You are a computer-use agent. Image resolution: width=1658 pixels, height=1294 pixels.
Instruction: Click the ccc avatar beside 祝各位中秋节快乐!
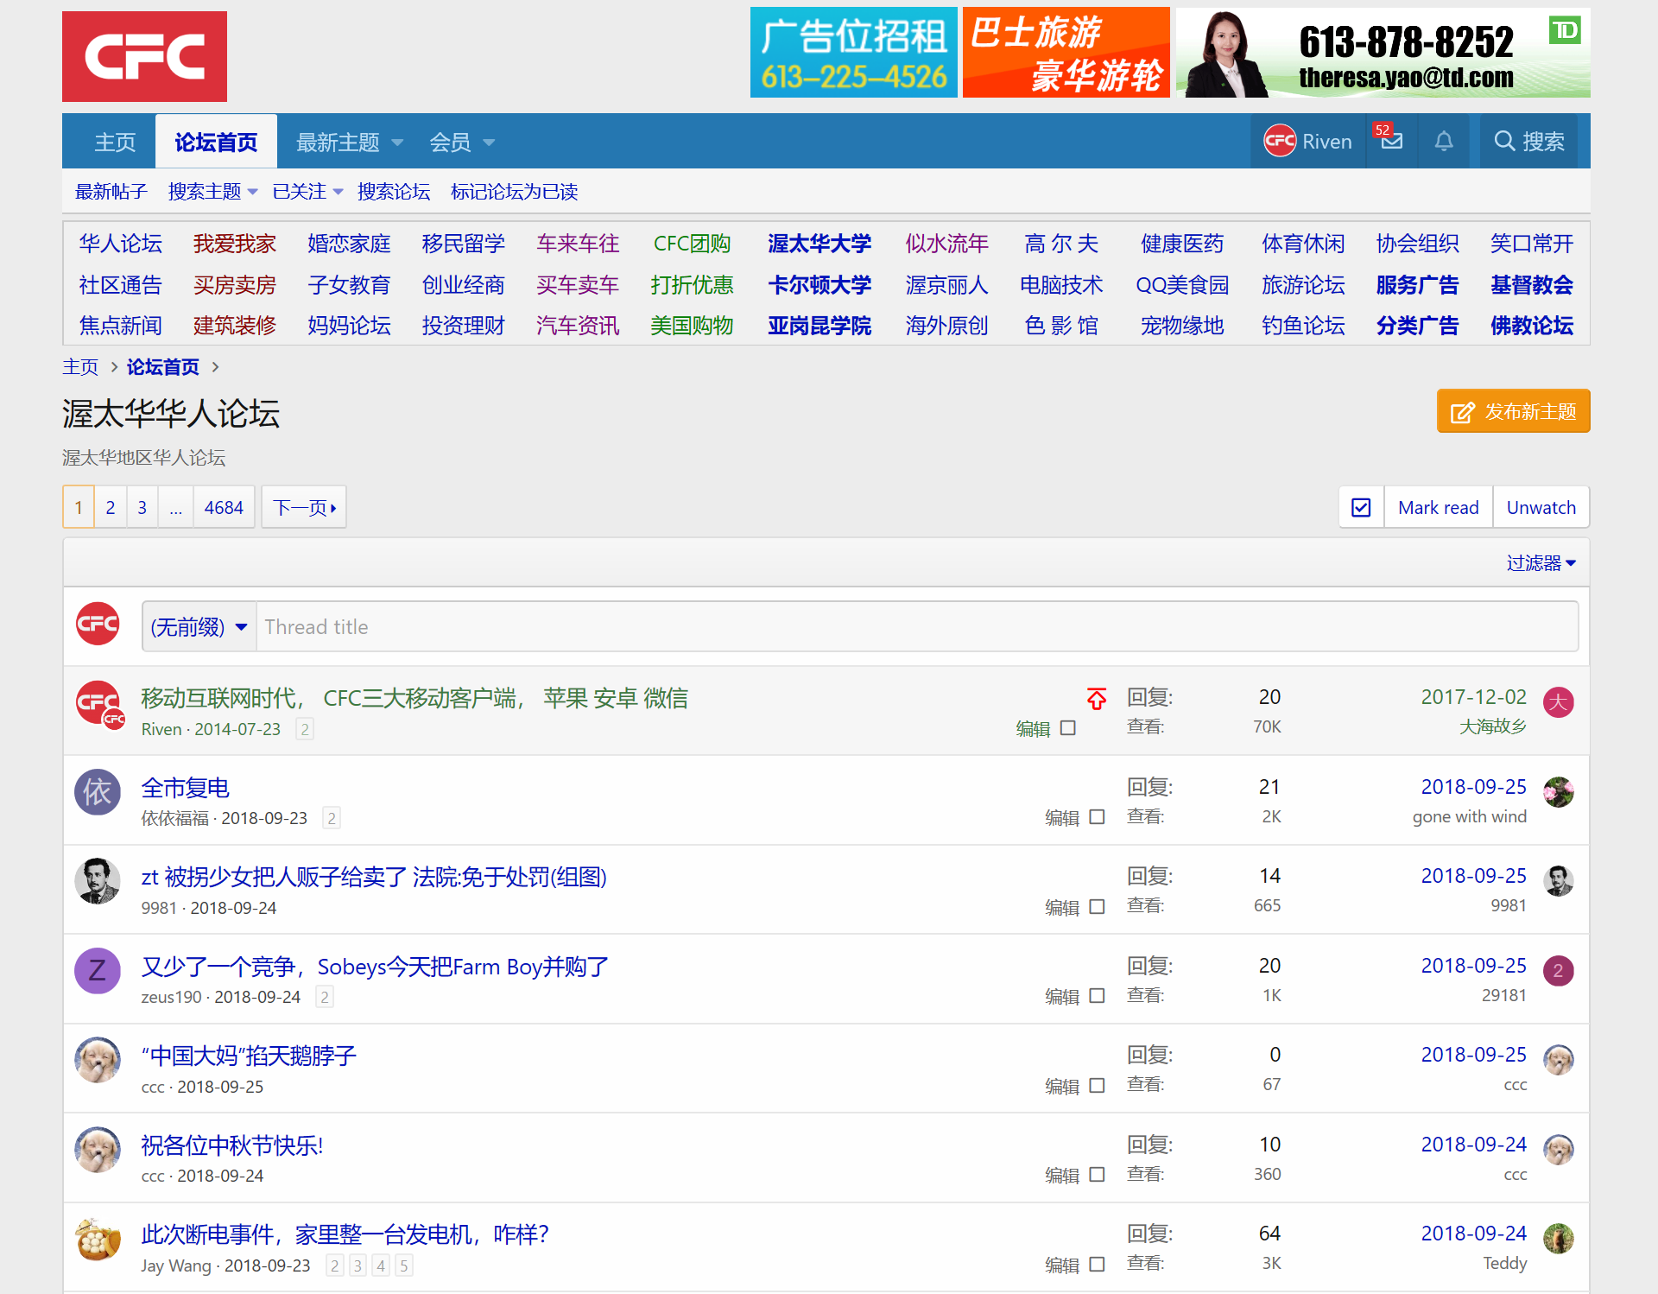pos(98,1150)
